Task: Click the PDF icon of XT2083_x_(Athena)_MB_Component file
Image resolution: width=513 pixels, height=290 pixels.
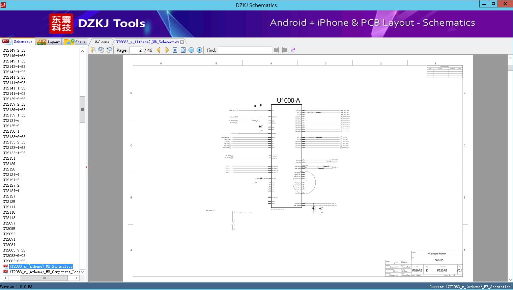Action: click(5, 271)
